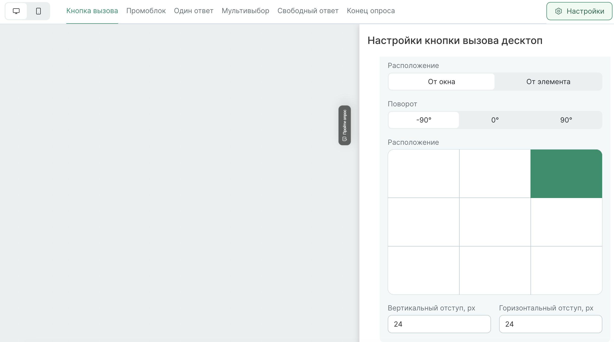Screen dimensions: 614x342
Task: Select the Мультивыбор tab
Action: click(x=245, y=11)
